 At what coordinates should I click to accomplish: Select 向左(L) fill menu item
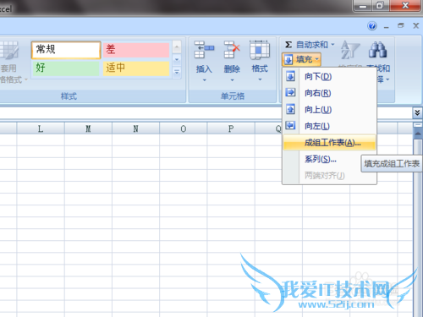pyautogui.click(x=329, y=126)
